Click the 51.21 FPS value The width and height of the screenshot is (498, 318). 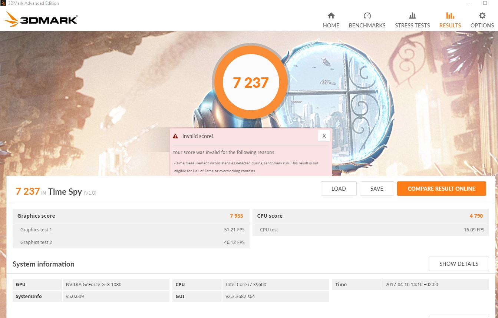[234, 230]
